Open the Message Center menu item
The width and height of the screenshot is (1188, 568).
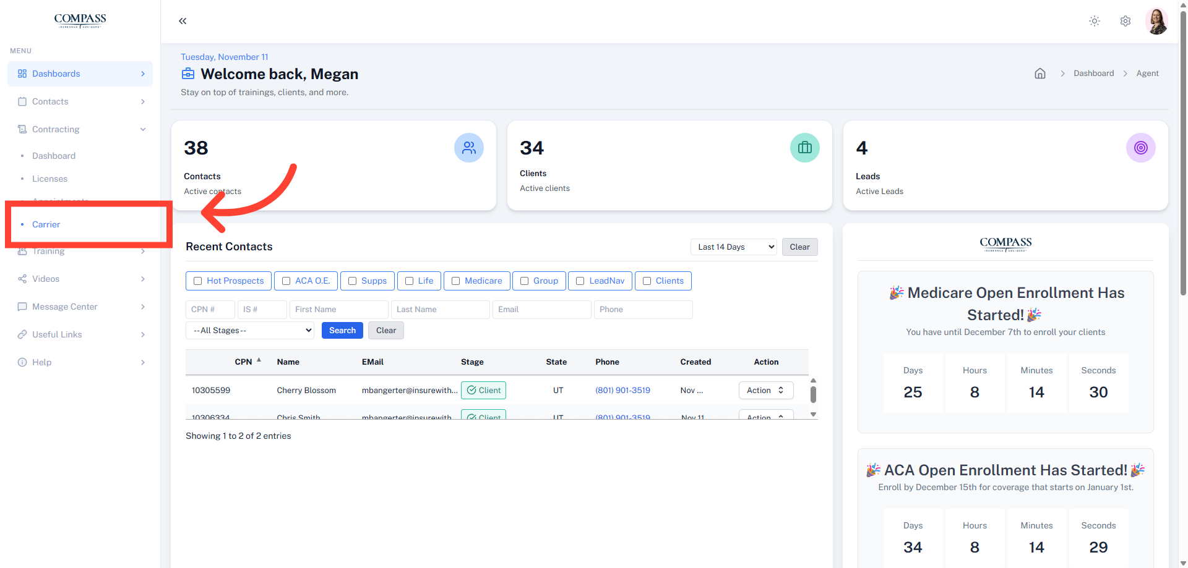(x=65, y=307)
